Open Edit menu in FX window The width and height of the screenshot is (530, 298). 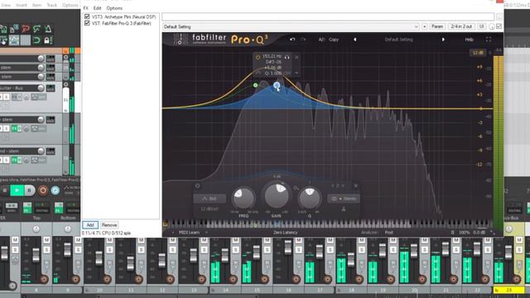(98, 7)
